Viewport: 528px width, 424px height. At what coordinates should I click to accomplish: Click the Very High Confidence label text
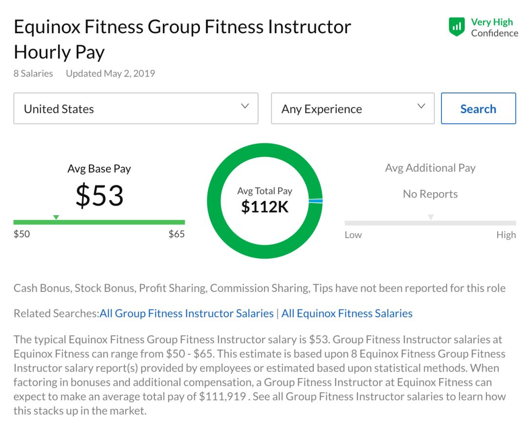click(494, 27)
